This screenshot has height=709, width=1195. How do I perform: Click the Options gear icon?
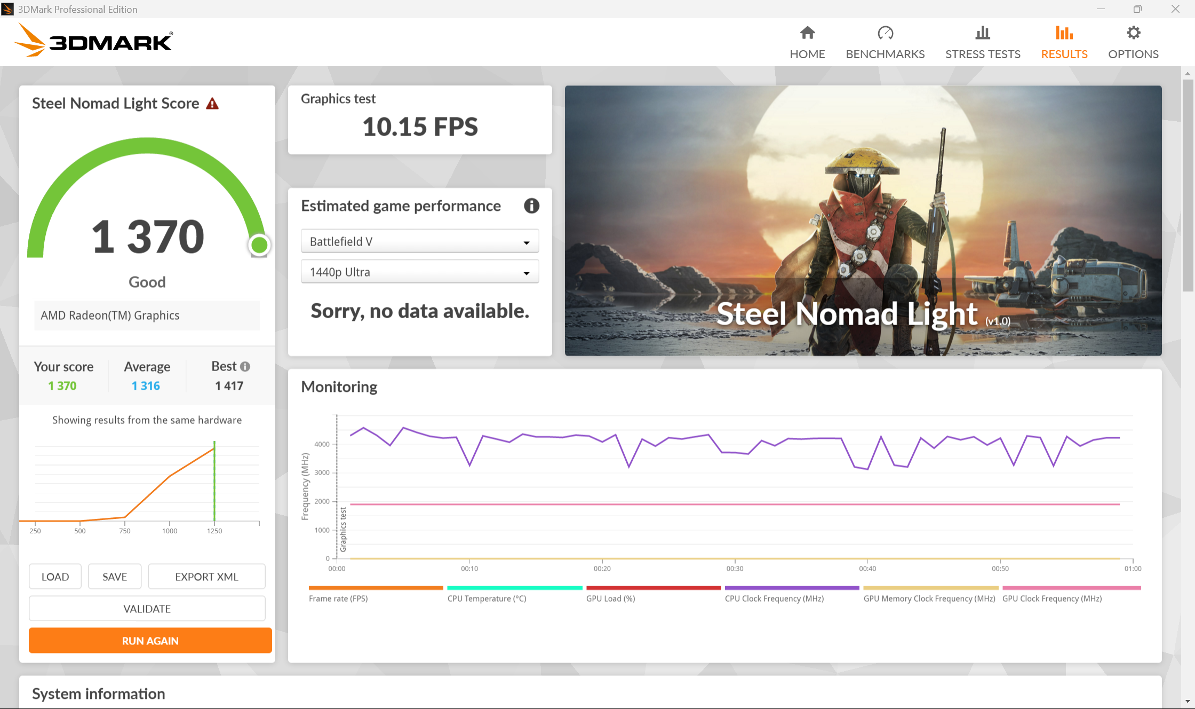1133,33
